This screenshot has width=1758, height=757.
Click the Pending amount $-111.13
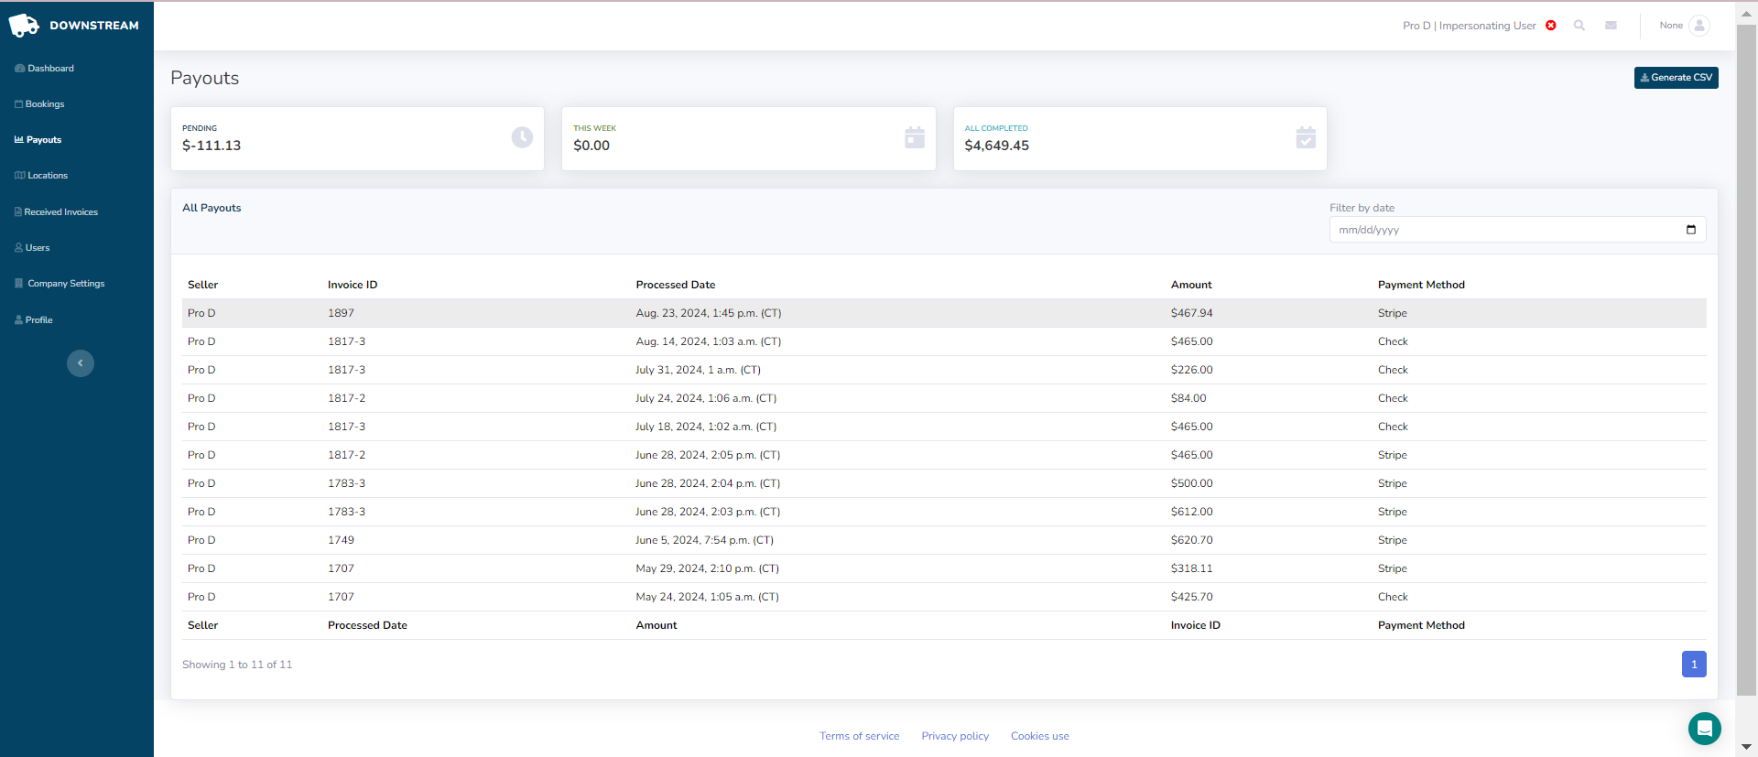pyautogui.click(x=212, y=146)
